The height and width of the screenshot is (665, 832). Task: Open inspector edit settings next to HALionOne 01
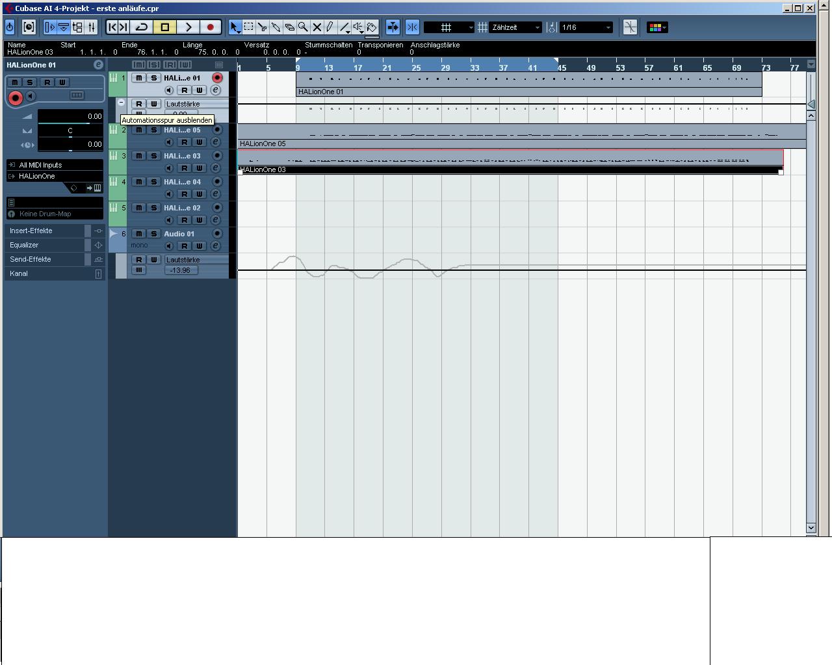[x=98, y=65]
